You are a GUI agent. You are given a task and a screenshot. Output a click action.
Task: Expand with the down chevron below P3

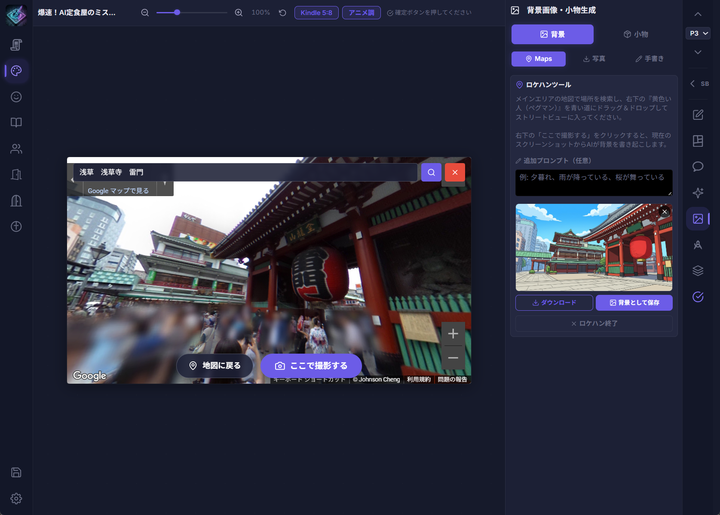coord(698,52)
